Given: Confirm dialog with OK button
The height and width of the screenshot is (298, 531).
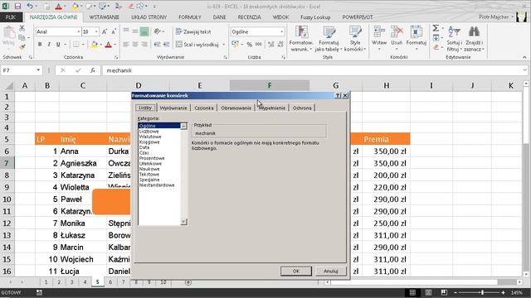Looking at the screenshot, I should (x=296, y=271).
